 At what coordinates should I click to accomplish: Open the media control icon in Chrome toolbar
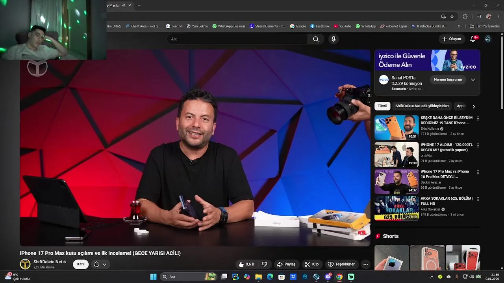tap(479, 17)
